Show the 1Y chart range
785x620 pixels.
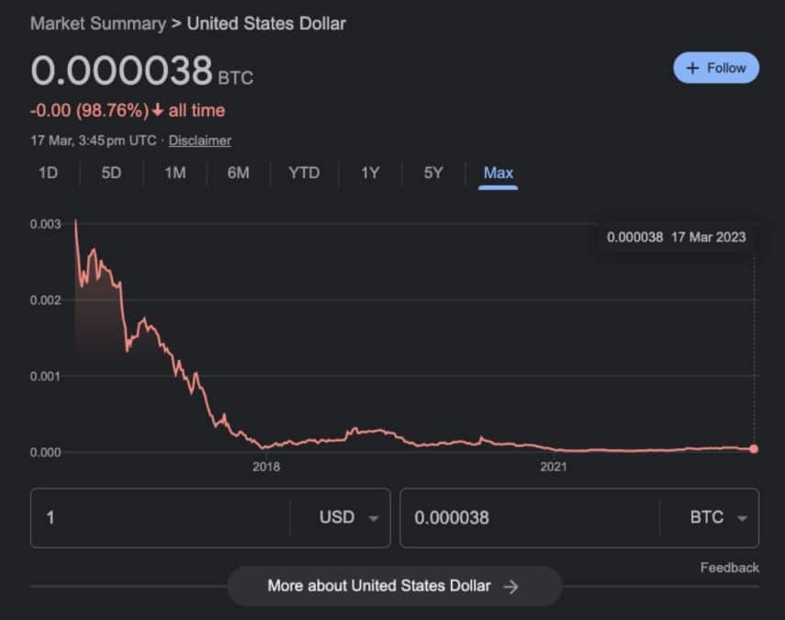click(370, 173)
